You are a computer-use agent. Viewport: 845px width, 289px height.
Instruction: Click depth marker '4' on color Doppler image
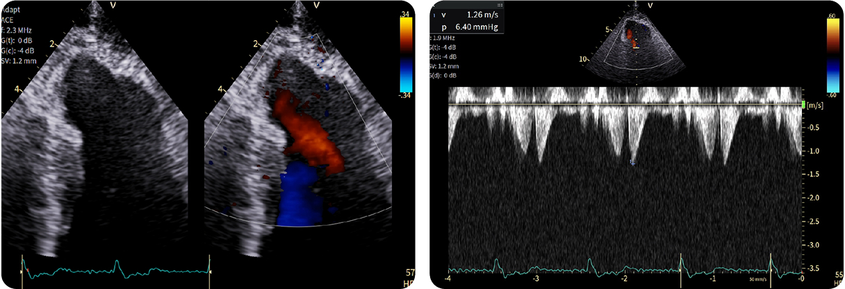point(220,90)
